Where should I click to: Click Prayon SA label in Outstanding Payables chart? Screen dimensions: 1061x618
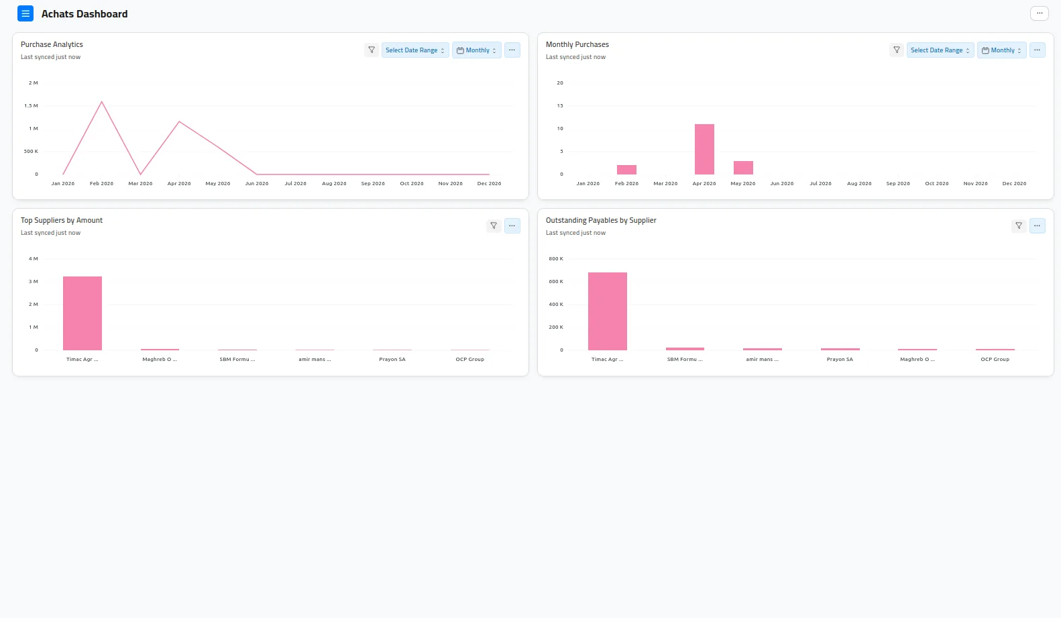click(x=840, y=360)
